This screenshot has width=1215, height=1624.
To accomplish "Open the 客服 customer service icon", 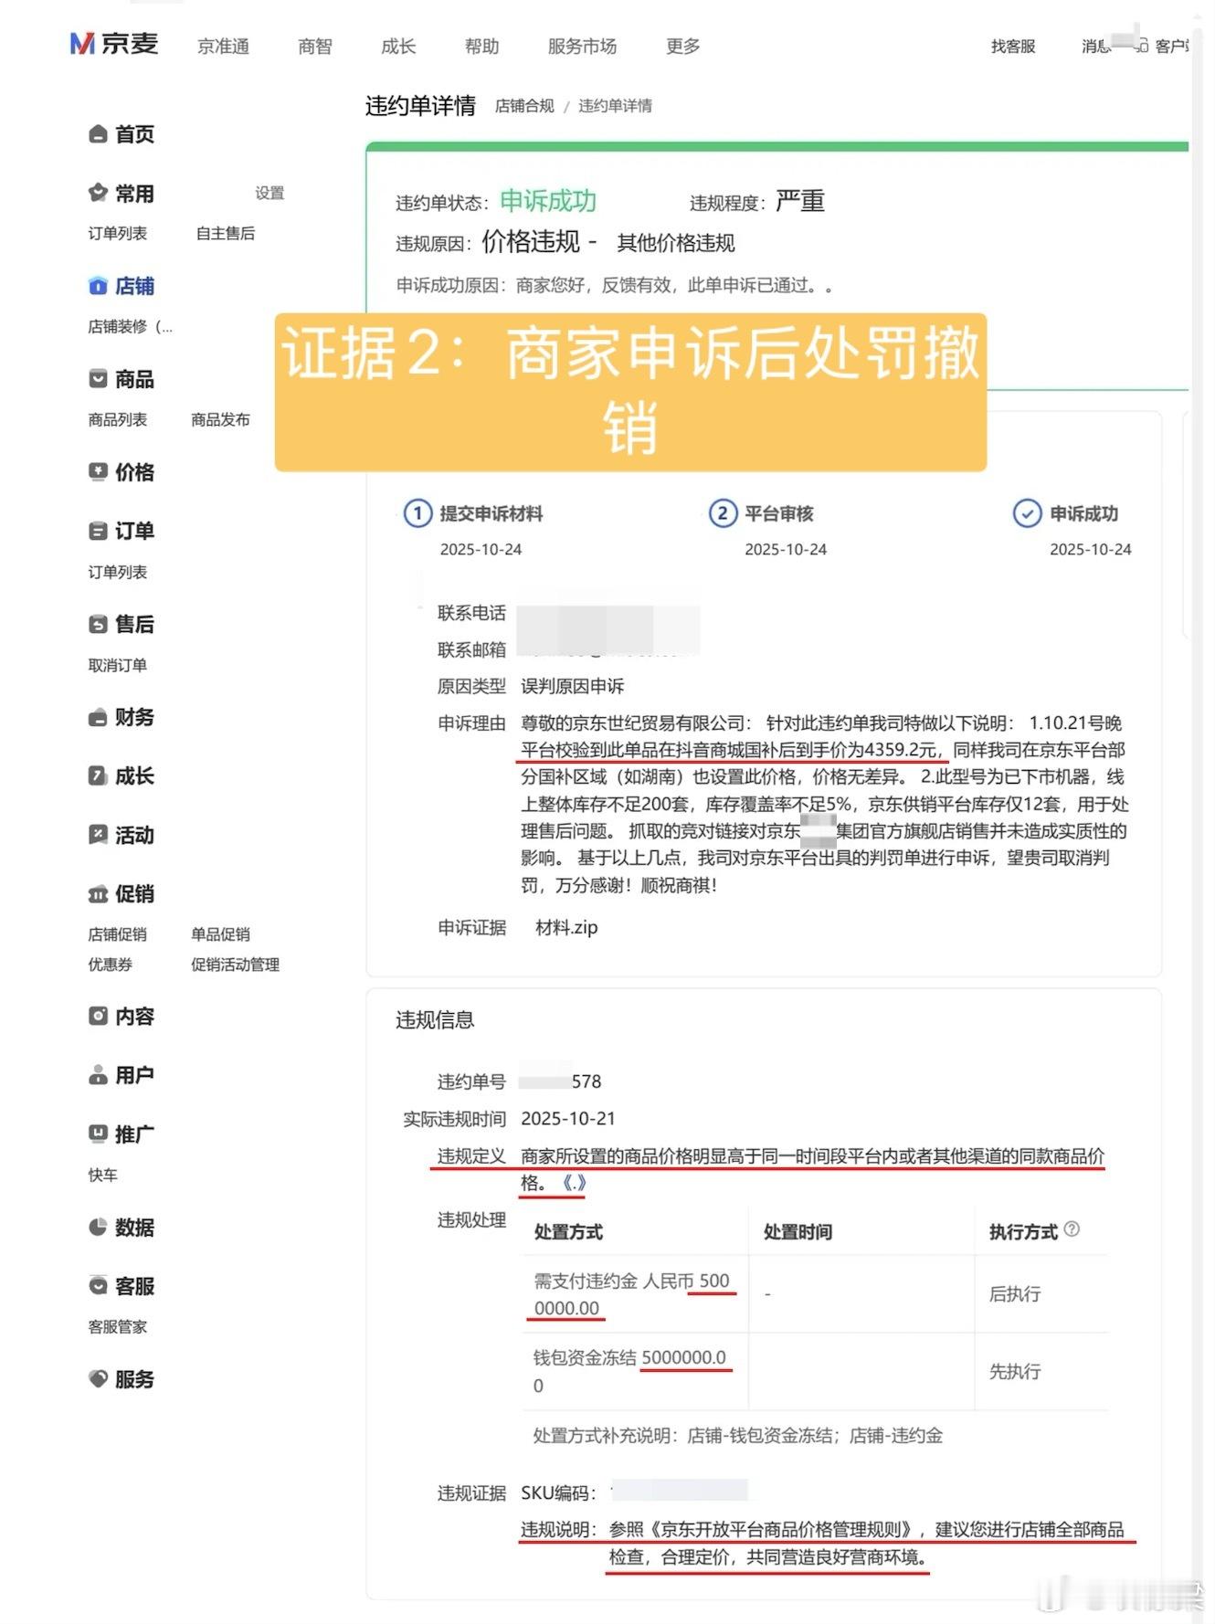I will (x=98, y=1285).
